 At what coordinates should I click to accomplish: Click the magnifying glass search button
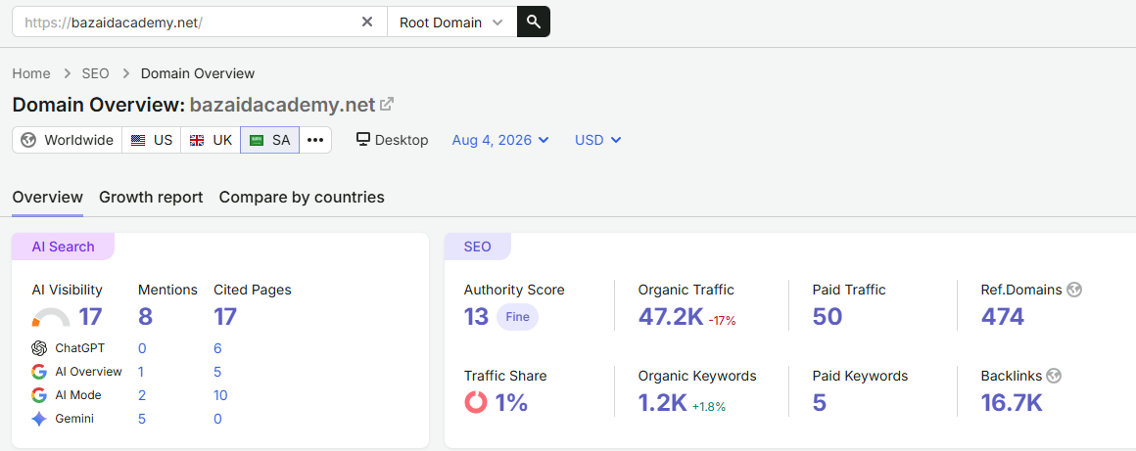[533, 22]
